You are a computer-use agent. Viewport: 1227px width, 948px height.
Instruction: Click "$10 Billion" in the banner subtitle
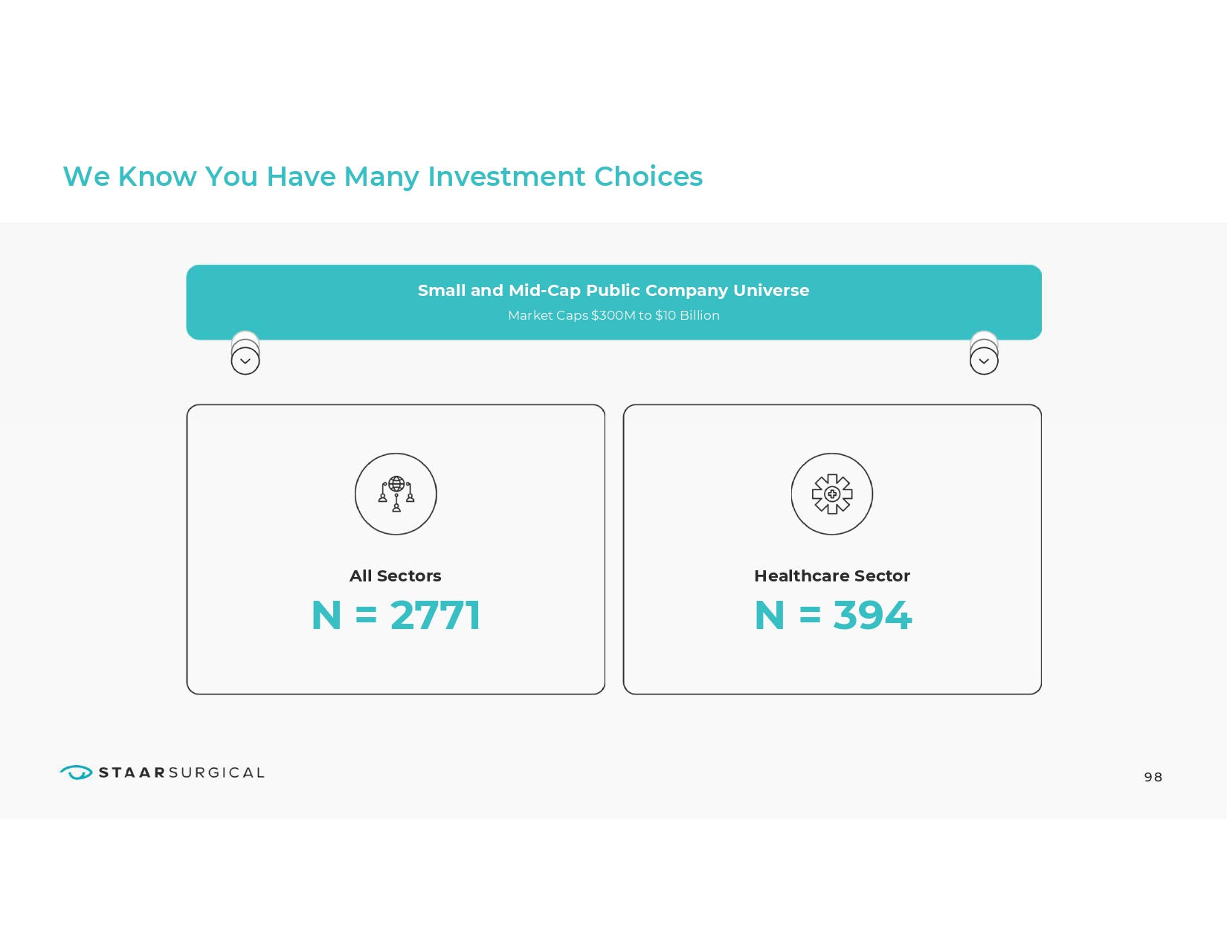(x=687, y=315)
